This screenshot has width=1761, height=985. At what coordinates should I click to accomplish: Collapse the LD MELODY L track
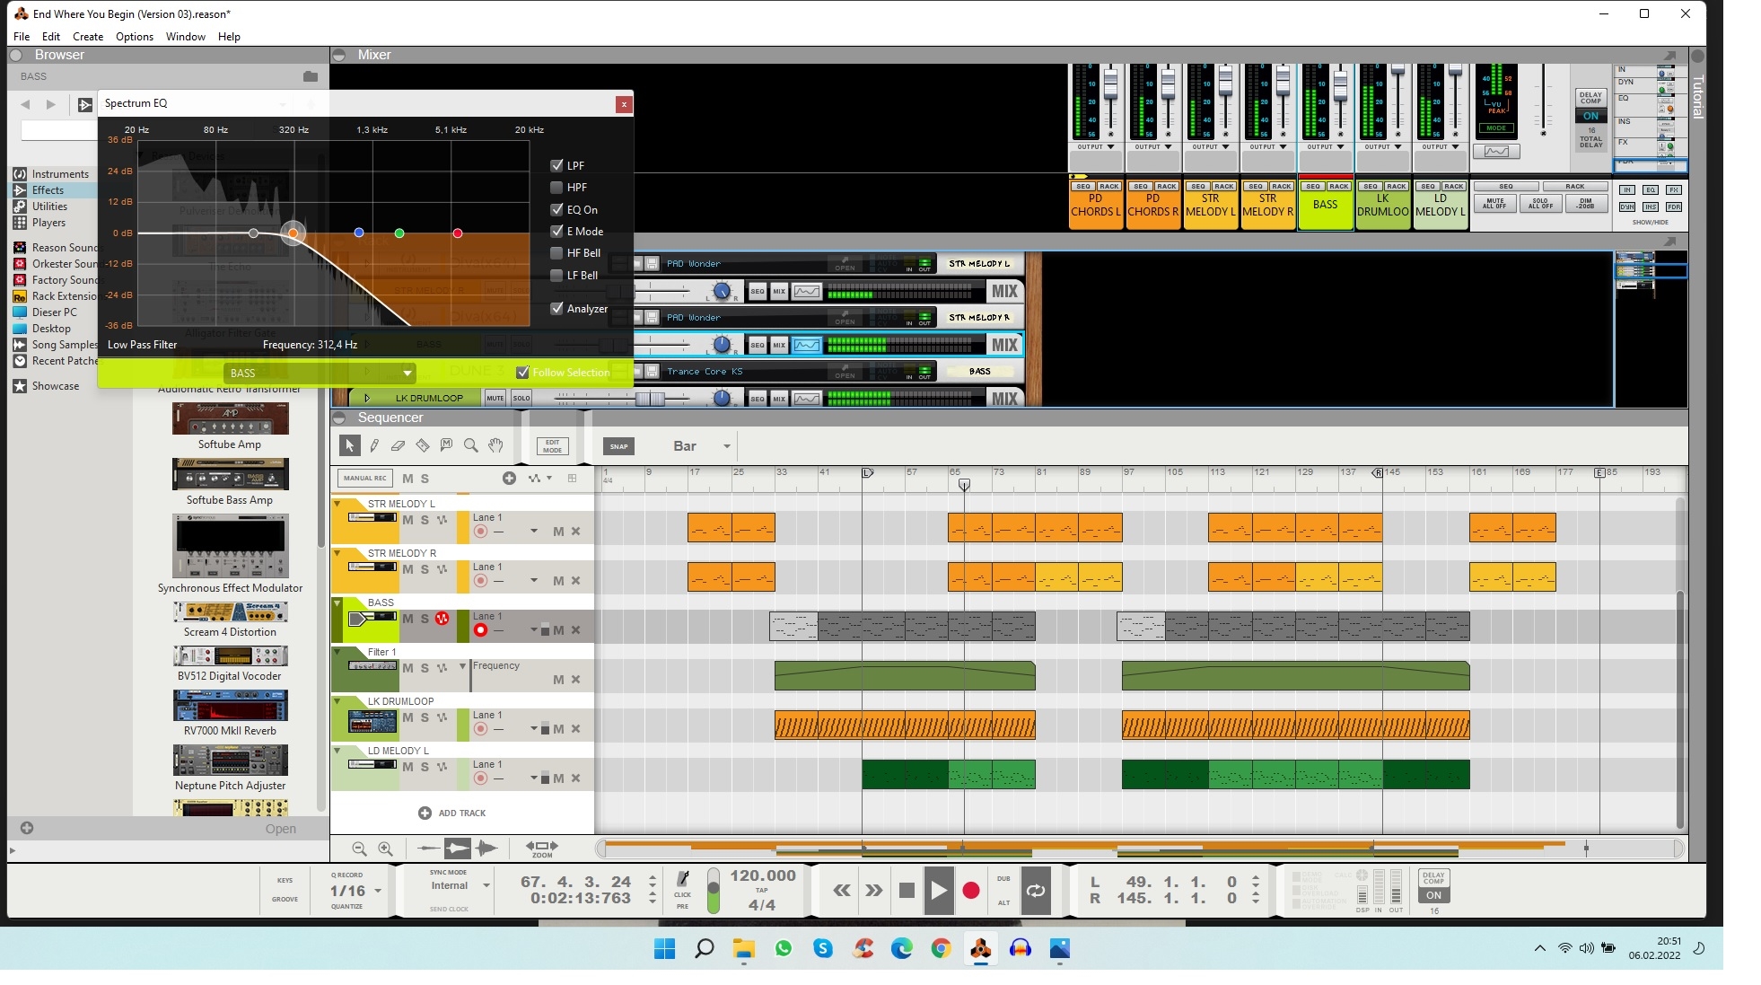coord(337,751)
